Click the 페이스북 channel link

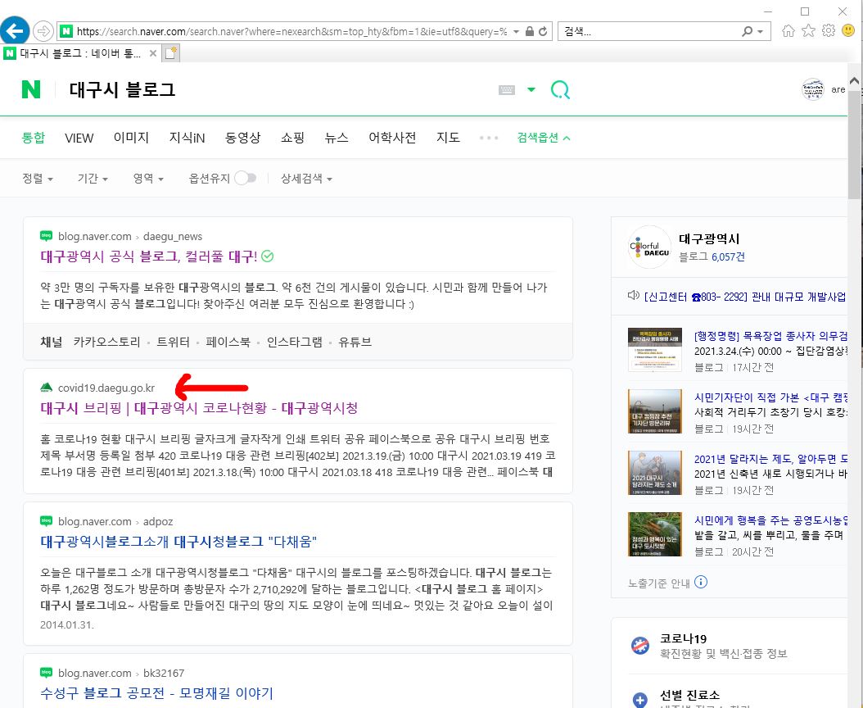[x=228, y=343]
